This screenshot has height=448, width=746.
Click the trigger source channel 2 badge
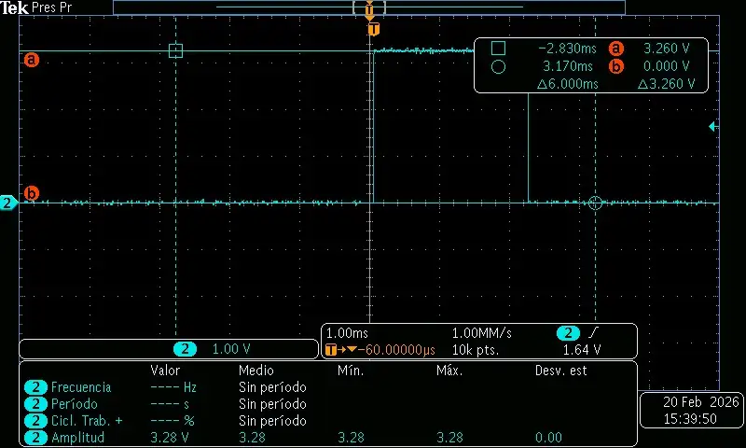pos(568,333)
